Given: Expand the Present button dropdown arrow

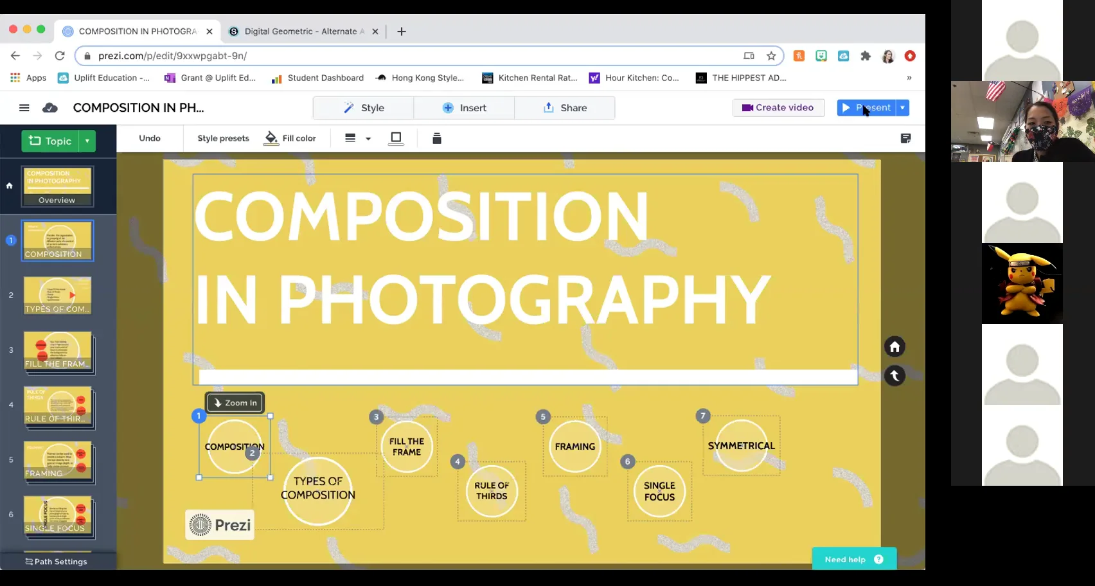Looking at the screenshot, I should pyautogui.click(x=902, y=108).
